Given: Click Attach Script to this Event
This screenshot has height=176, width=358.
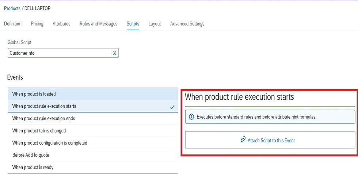Looking at the screenshot, I should click(x=271, y=140).
